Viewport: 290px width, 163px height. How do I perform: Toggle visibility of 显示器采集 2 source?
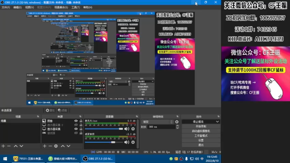[x=76, y=125]
